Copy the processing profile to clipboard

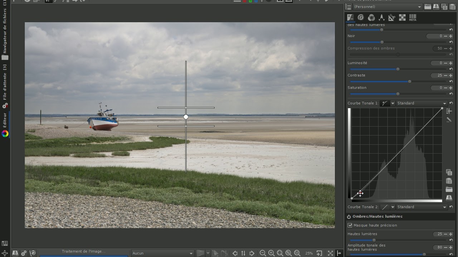[x=444, y=7]
